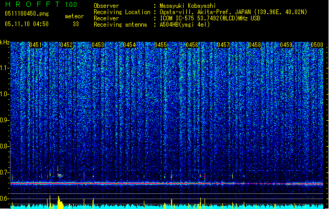Click the 0.7 kHz axis label
Screen dimensions: 329x209
[x=4, y=172]
